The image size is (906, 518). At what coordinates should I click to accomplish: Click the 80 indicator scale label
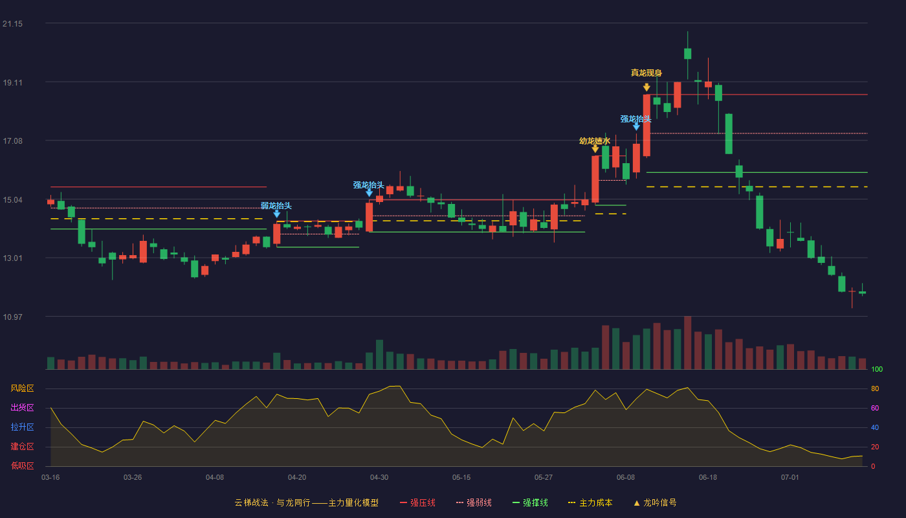click(875, 389)
